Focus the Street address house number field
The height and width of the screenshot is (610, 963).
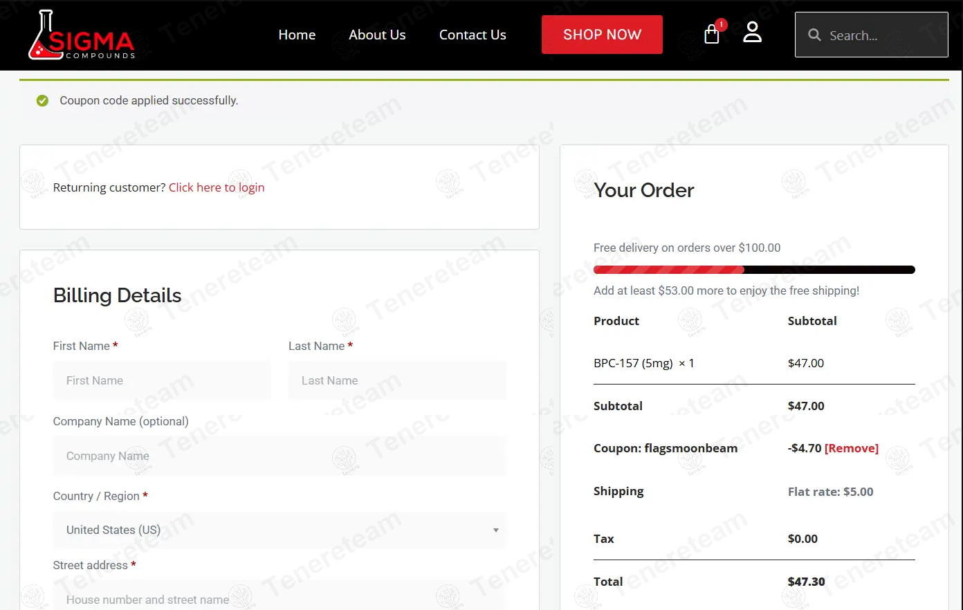(x=279, y=596)
